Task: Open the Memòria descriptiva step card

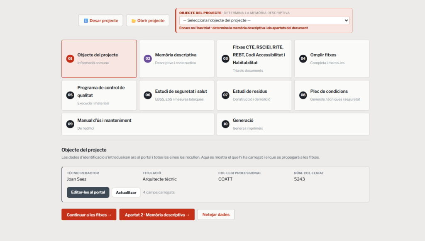Action: [x=177, y=59]
